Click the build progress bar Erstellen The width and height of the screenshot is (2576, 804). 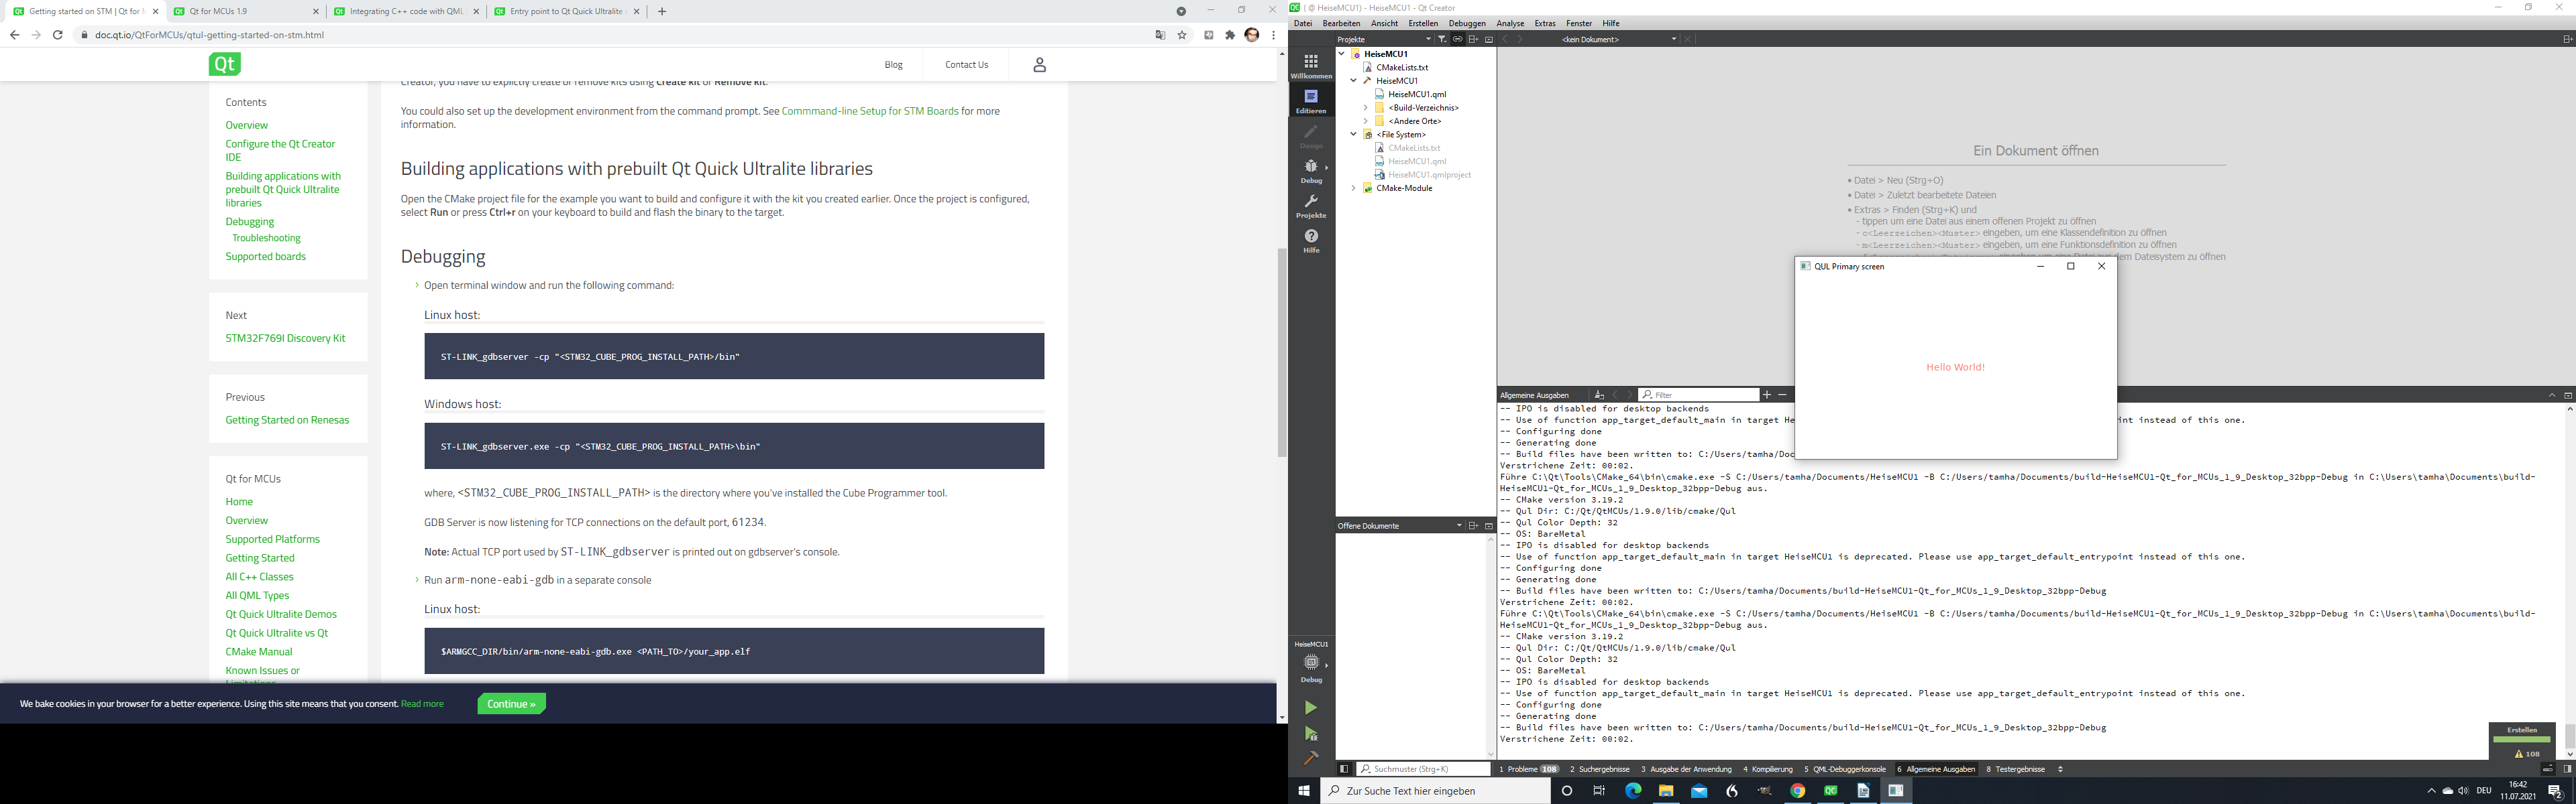(x=2521, y=740)
